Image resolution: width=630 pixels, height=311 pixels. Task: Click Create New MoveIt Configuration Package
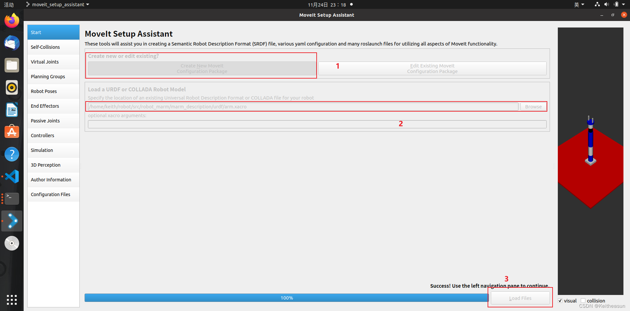202,68
